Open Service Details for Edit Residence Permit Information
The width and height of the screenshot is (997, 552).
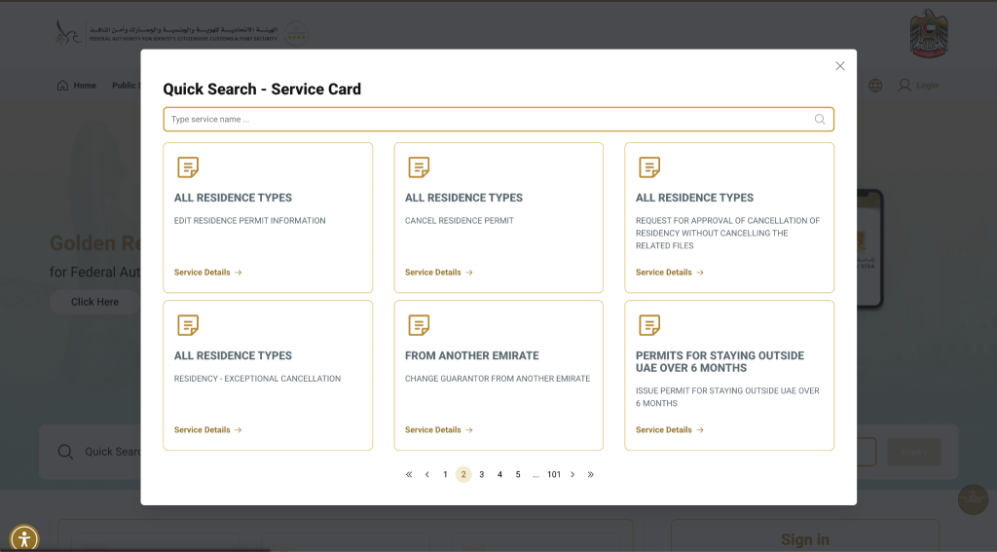point(208,273)
